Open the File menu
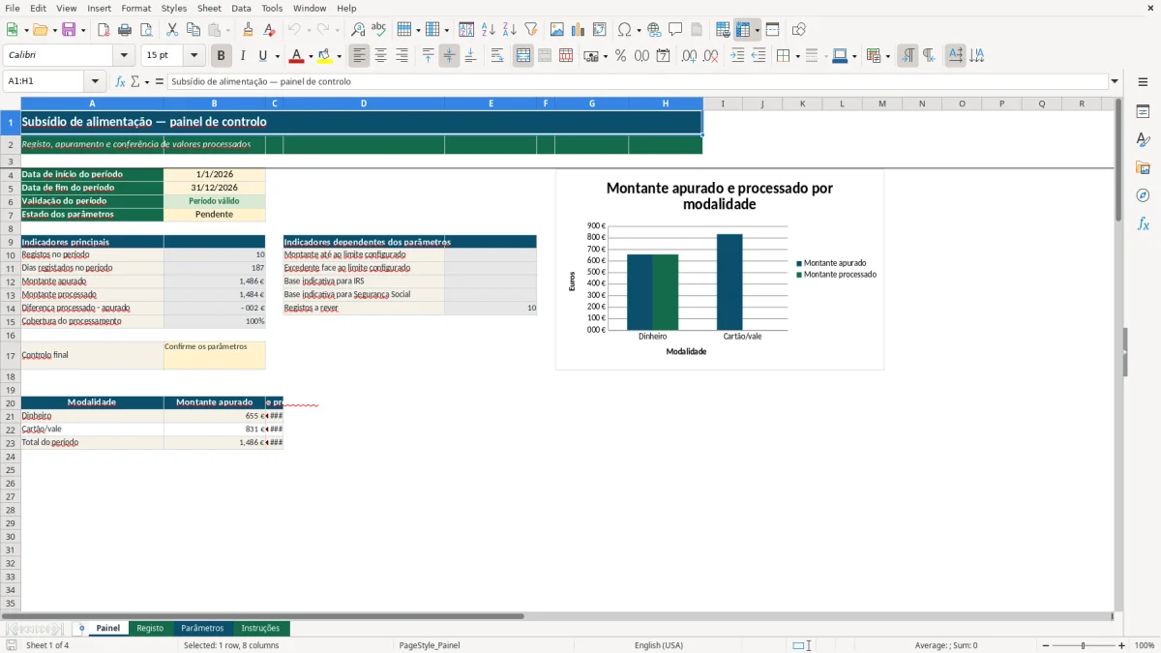The height and width of the screenshot is (653, 1161). click(13, 8)
